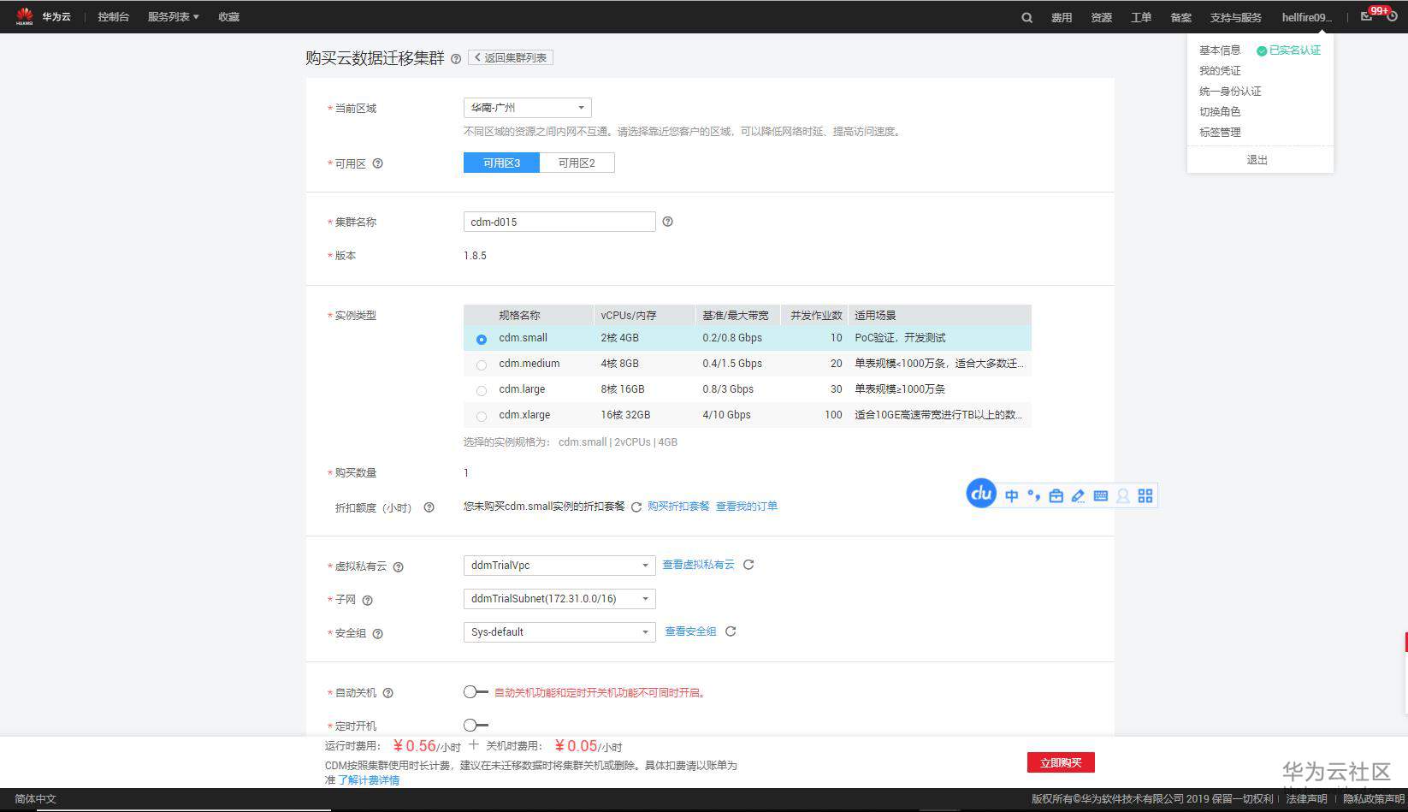Open the messages mail icon with 99+ badge
Image resolution: width=1408 pixels, height=812 pixels.
(1366, 16)
